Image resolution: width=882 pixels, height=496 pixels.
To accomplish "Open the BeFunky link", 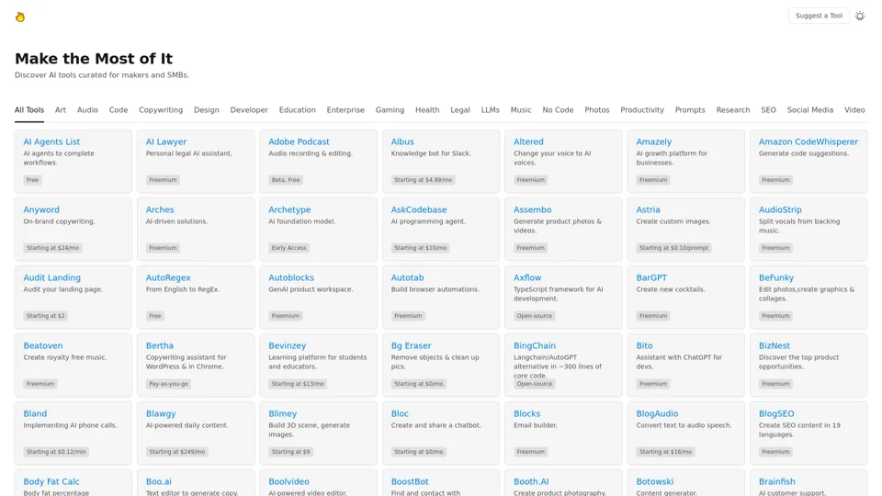I will pos(776,277).
